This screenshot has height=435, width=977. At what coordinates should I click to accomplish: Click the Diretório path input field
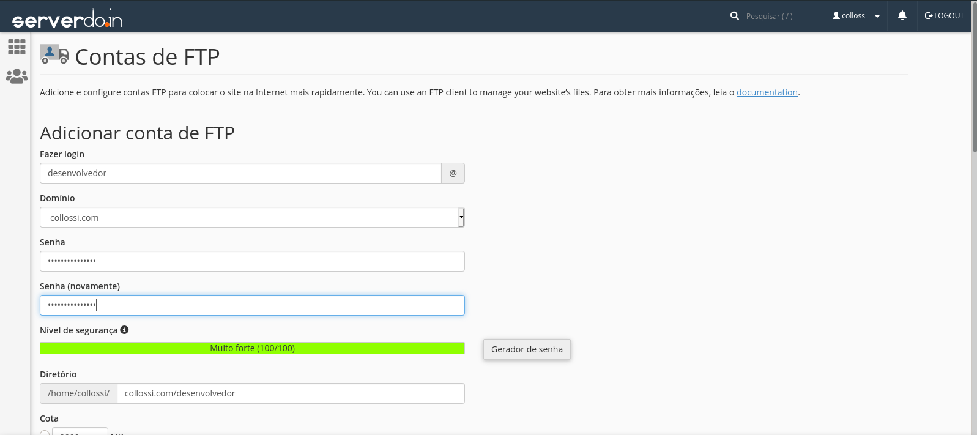click(x=291, y=393)
